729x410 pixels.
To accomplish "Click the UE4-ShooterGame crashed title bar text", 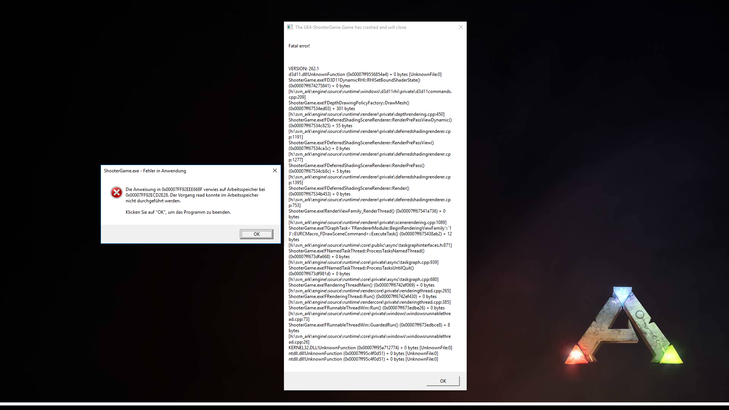I will coord(350,27).
